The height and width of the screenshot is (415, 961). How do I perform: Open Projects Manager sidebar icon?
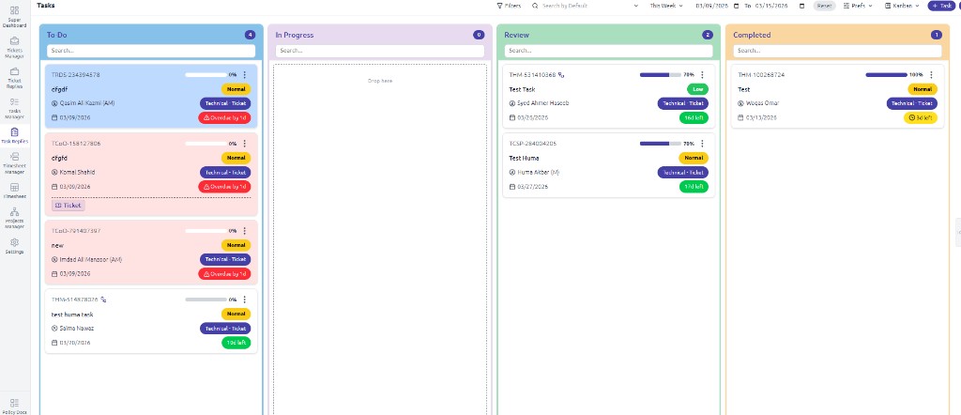(x=14, y=218)
